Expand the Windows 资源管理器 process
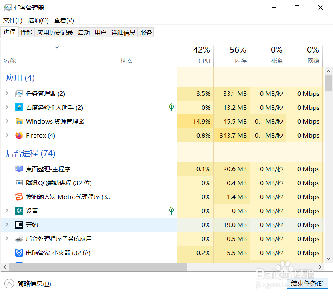This screenshot has height=296, width=333. pos(7,121)
